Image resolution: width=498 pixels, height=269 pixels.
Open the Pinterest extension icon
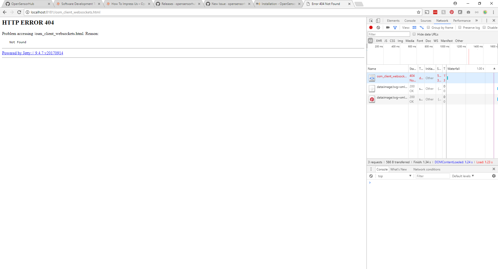point(452,12)
